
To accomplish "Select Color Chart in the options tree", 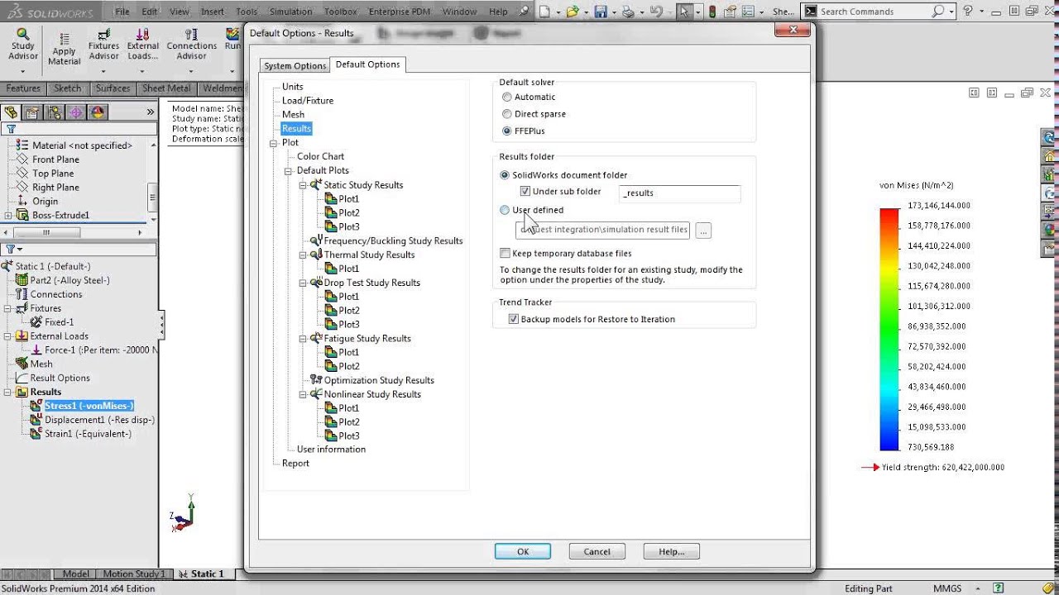I will (x=320, y=156).
